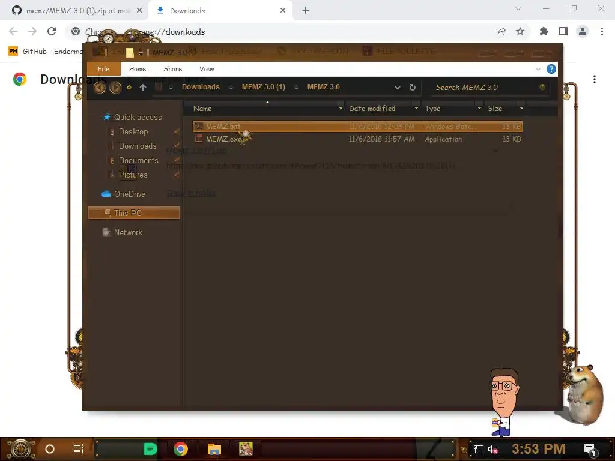This screenshot has height=461, width=615.
Task: Open the File ribbon tab
Action: 103,69
